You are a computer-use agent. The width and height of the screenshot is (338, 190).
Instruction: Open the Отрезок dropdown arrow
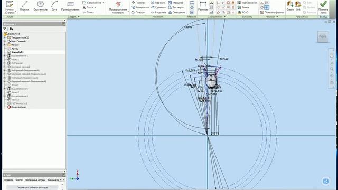[x=24, y=12]
